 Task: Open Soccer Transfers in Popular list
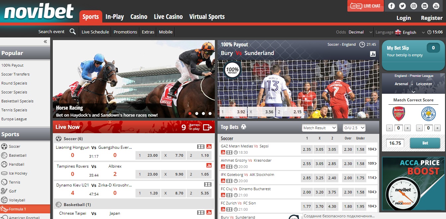coord(16,74)
